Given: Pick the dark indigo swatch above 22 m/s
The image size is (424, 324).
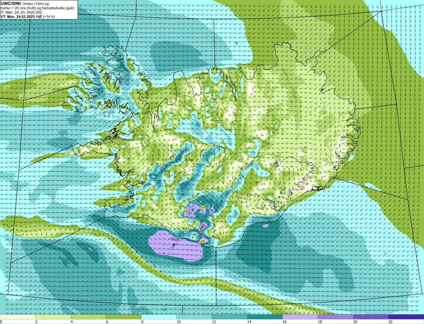Looking at the screenshot, I should pyautogui.click(x=406, y=317).
